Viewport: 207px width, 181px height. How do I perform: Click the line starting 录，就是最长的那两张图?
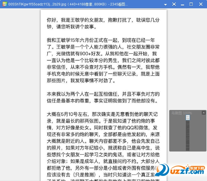[101, 121]
